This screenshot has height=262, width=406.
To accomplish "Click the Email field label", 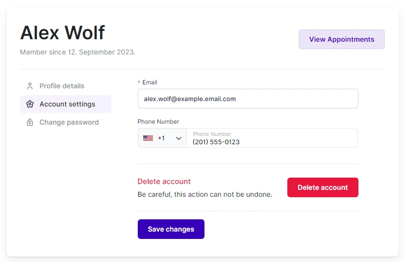I will tap(150, 82).
